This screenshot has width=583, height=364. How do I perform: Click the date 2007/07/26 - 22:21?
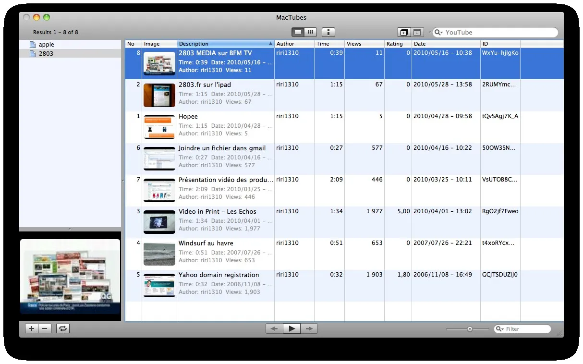click(443, 243)
